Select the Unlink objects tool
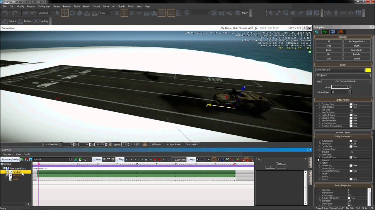Screen dimensions: 375x210 click(x=33, y=13)
